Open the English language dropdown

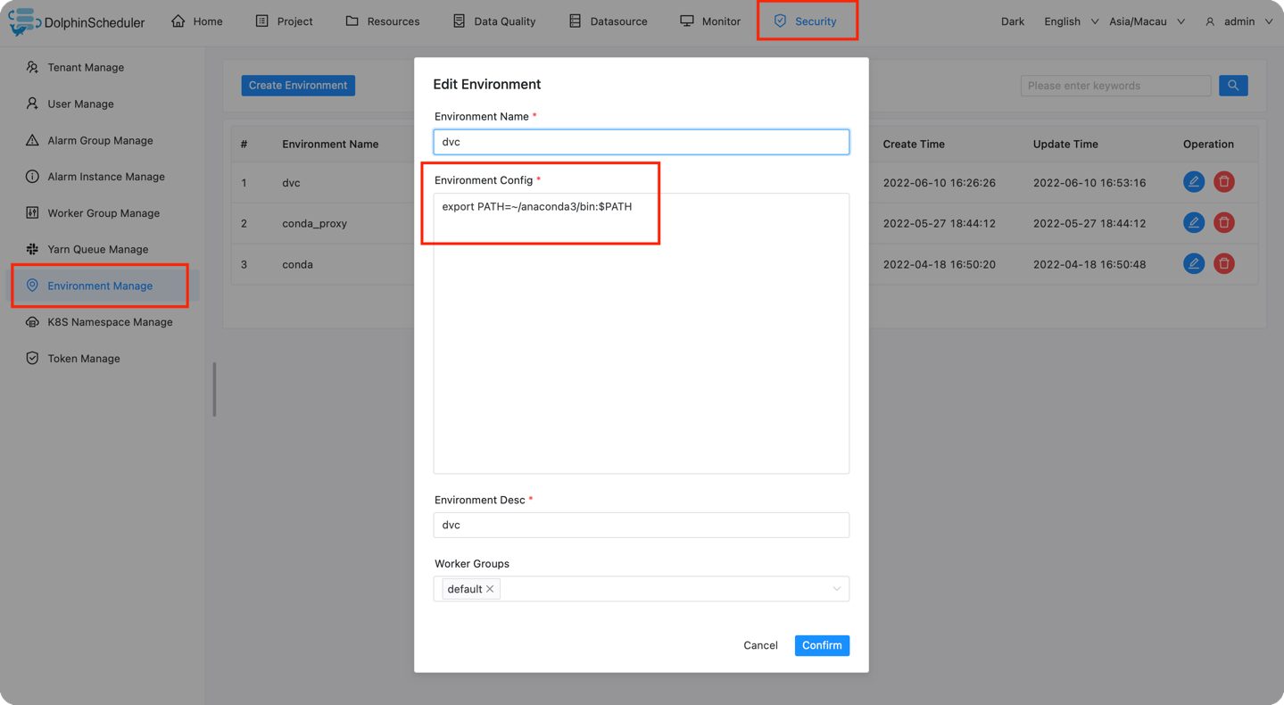point(1071,21)
